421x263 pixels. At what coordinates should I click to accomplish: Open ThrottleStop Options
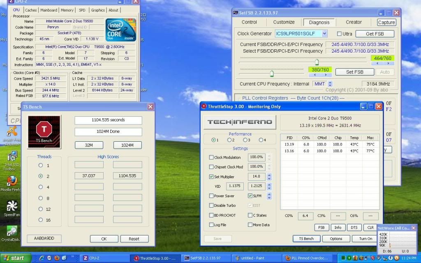tap(336, 239)
